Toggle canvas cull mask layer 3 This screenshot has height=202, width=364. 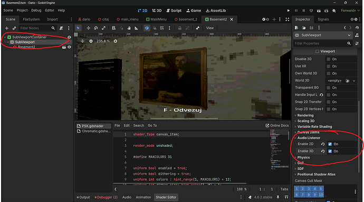[309, 189]
